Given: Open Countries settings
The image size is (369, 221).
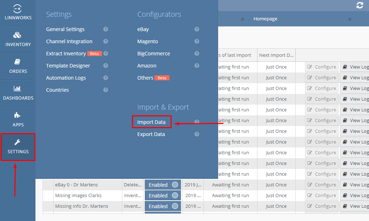Looking at the screenshot, I should pyautogui.click(x=58, y=90).
